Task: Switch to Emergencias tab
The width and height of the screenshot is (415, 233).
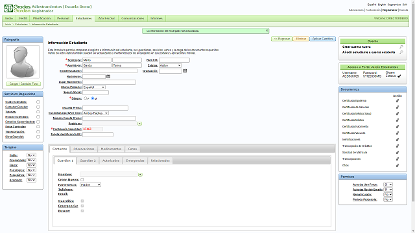Action: click(x=135, y=161)
